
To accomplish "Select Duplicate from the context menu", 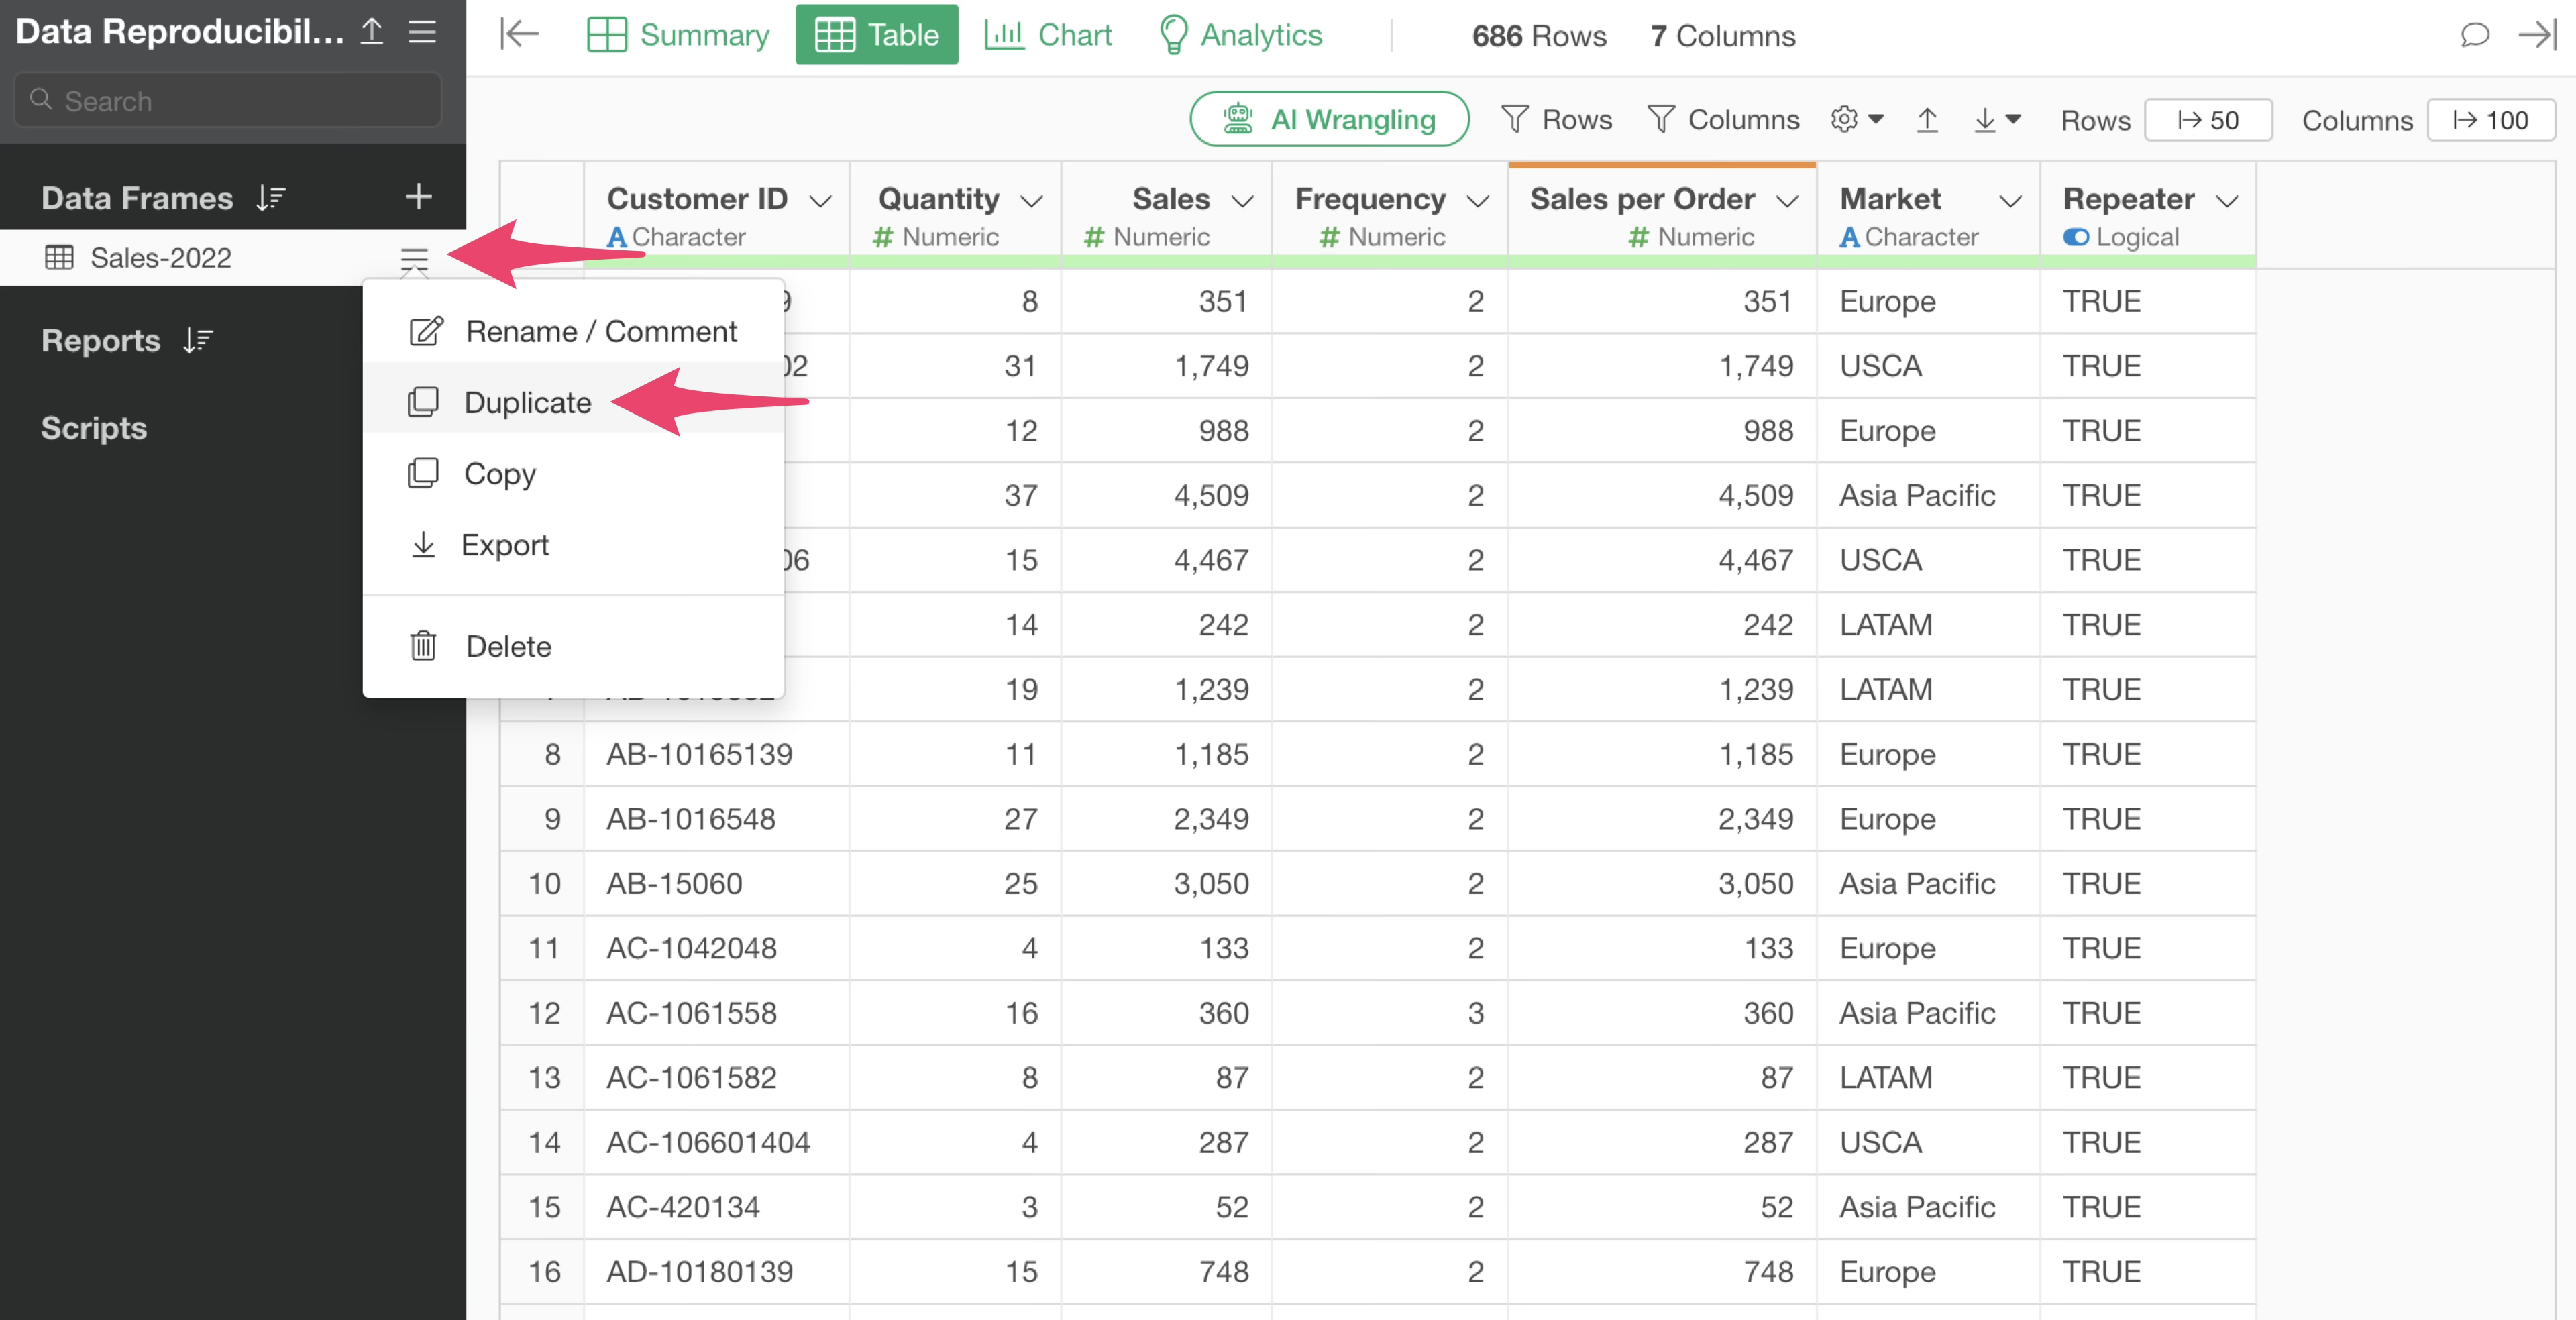I will click(x=527, y=402).
